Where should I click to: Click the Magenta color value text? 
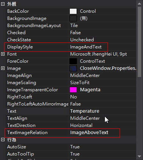[x=90, y=90]
